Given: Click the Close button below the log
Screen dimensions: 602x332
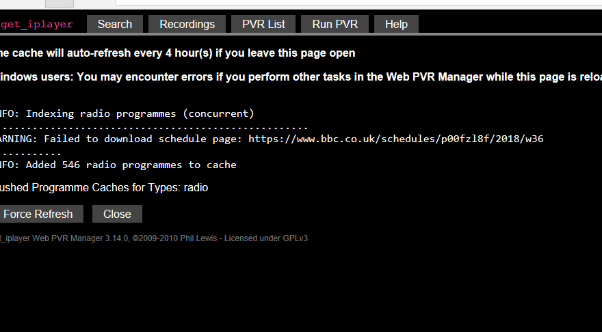Looking at the screenshot, I should click(117, 214).
